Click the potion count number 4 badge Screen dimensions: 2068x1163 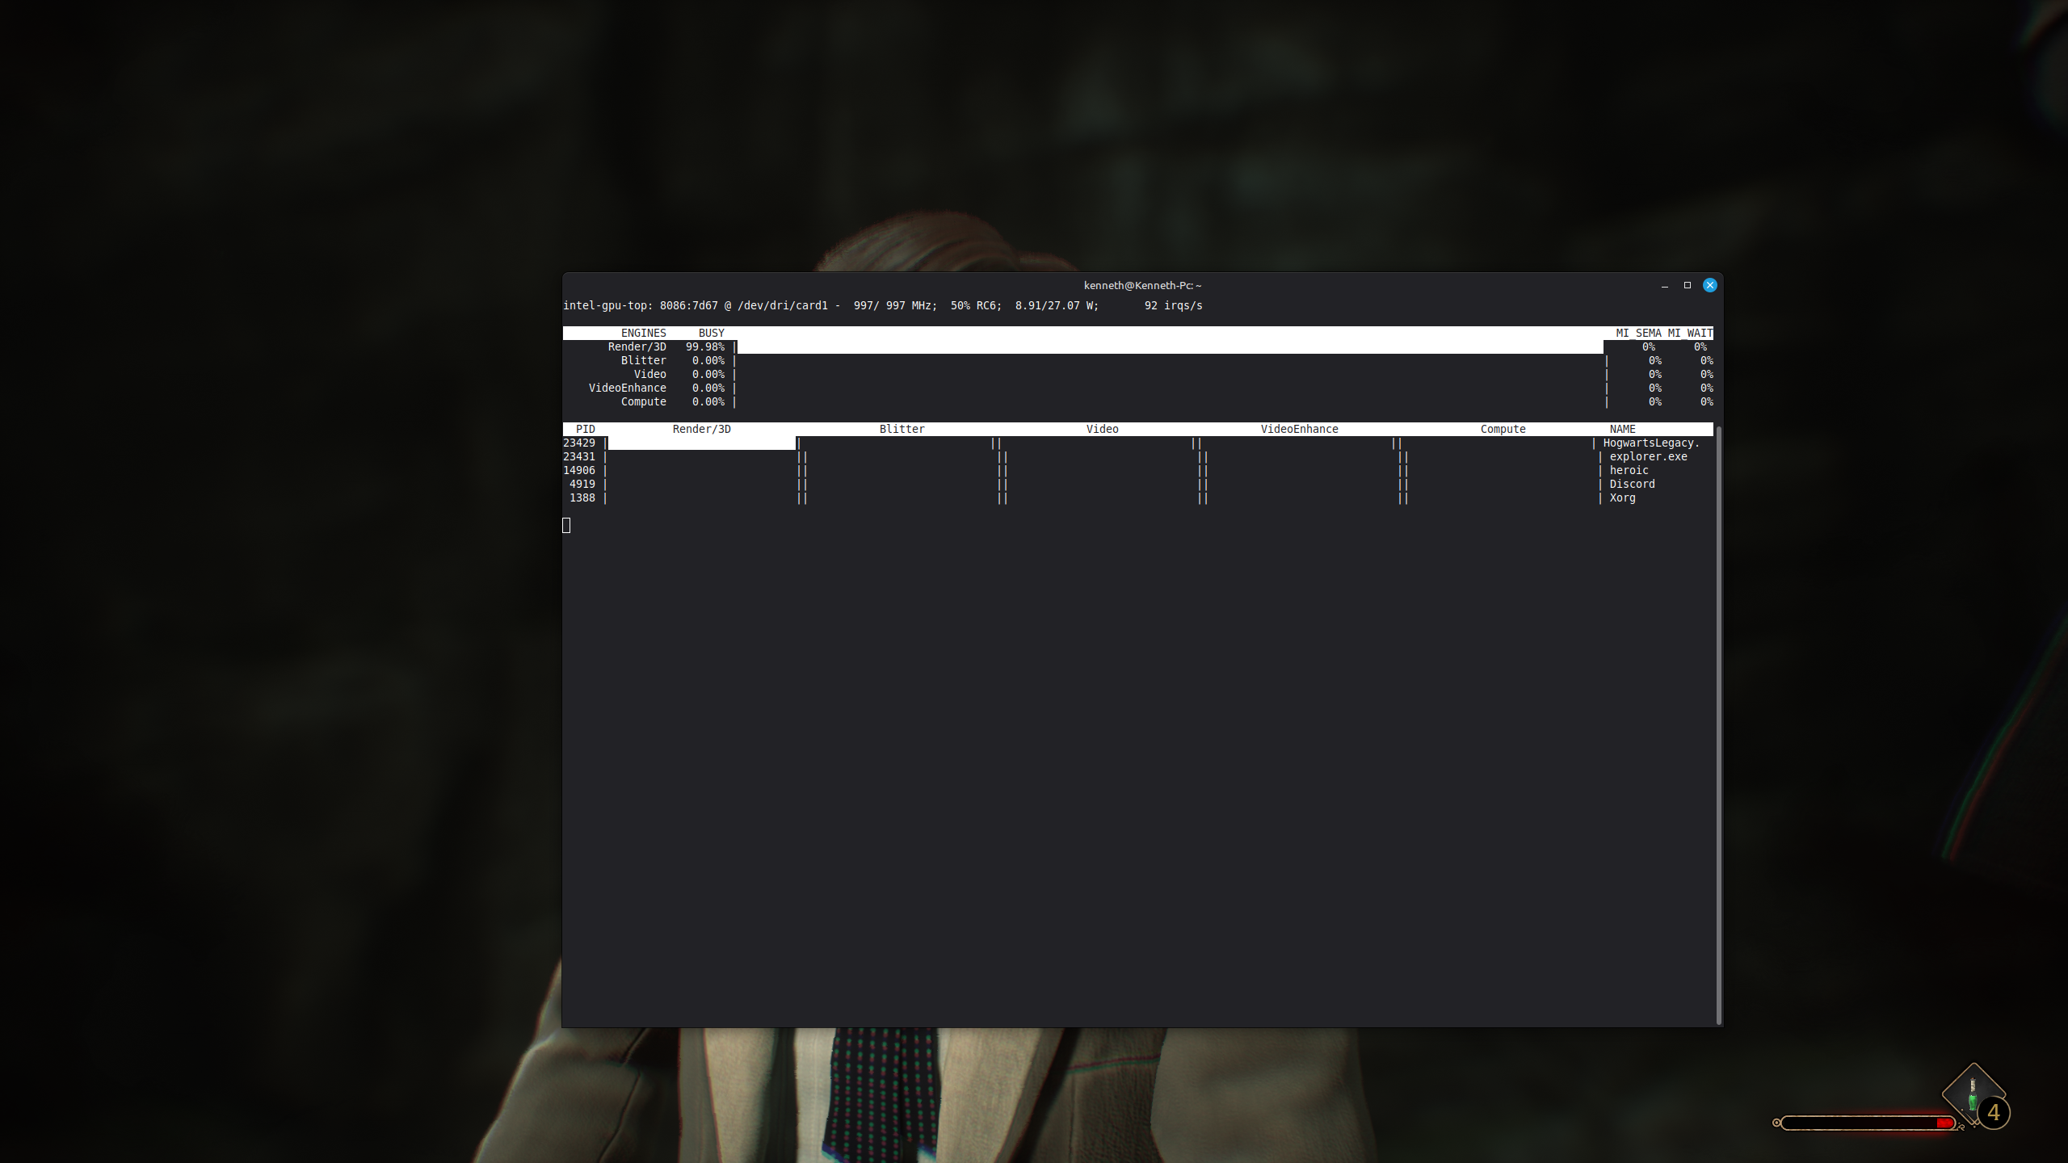(1994, 1113)
